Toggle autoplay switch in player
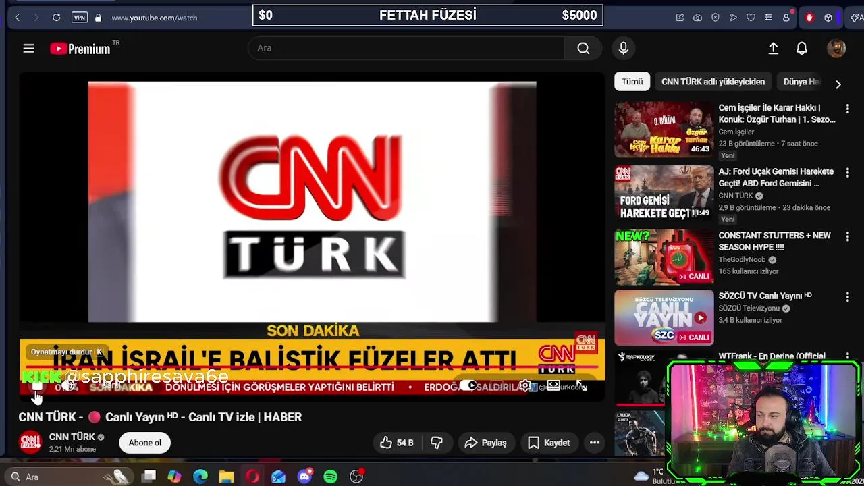The width and height of the screenshot is (864, 486). click(468, 386)
